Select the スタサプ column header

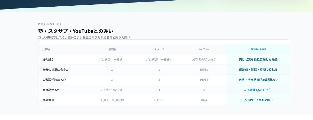pos(159,49)
